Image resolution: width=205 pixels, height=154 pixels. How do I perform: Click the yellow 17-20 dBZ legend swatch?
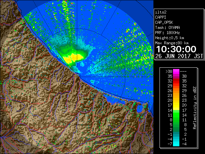tap(176, 105)
